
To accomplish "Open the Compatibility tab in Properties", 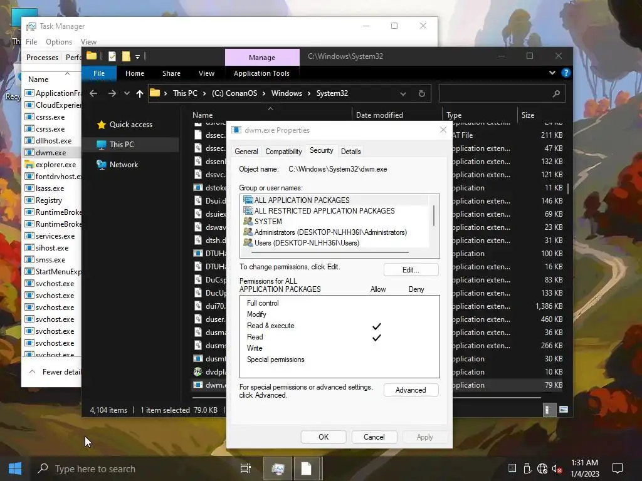I will pyautogui.click(x=283, y=152).
